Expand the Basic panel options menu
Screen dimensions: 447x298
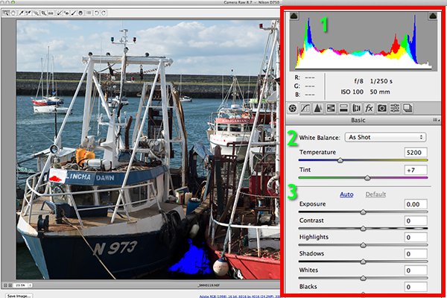[434, 121]
